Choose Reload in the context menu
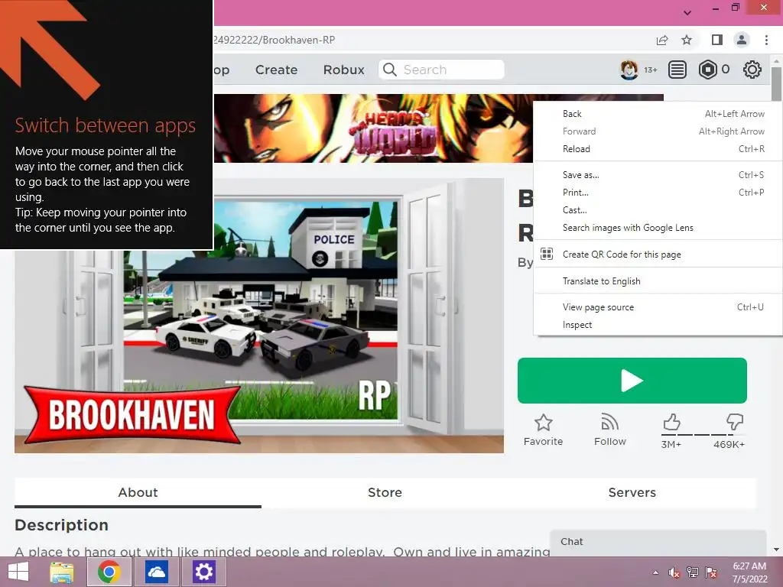The width and height of the screenshot is (783, 587). 658,149
